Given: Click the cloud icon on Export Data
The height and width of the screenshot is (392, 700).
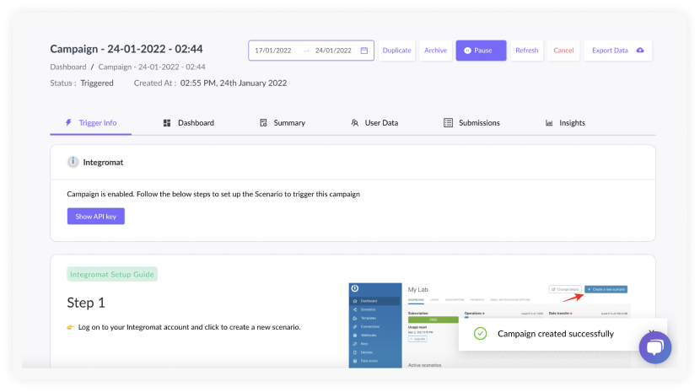Looking at the screenshot, I should (x=640, y=50).
